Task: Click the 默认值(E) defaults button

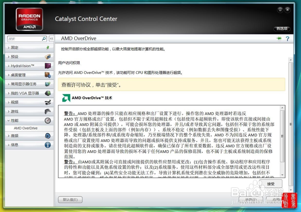Action: (x=70, y=200)
